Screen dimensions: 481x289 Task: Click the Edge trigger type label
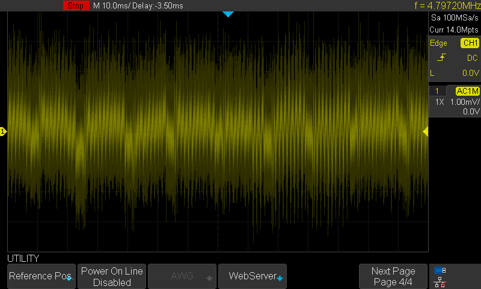coord(438,43)
